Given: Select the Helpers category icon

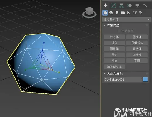Looking at the screenshot, I should click(x=129, y=13).
